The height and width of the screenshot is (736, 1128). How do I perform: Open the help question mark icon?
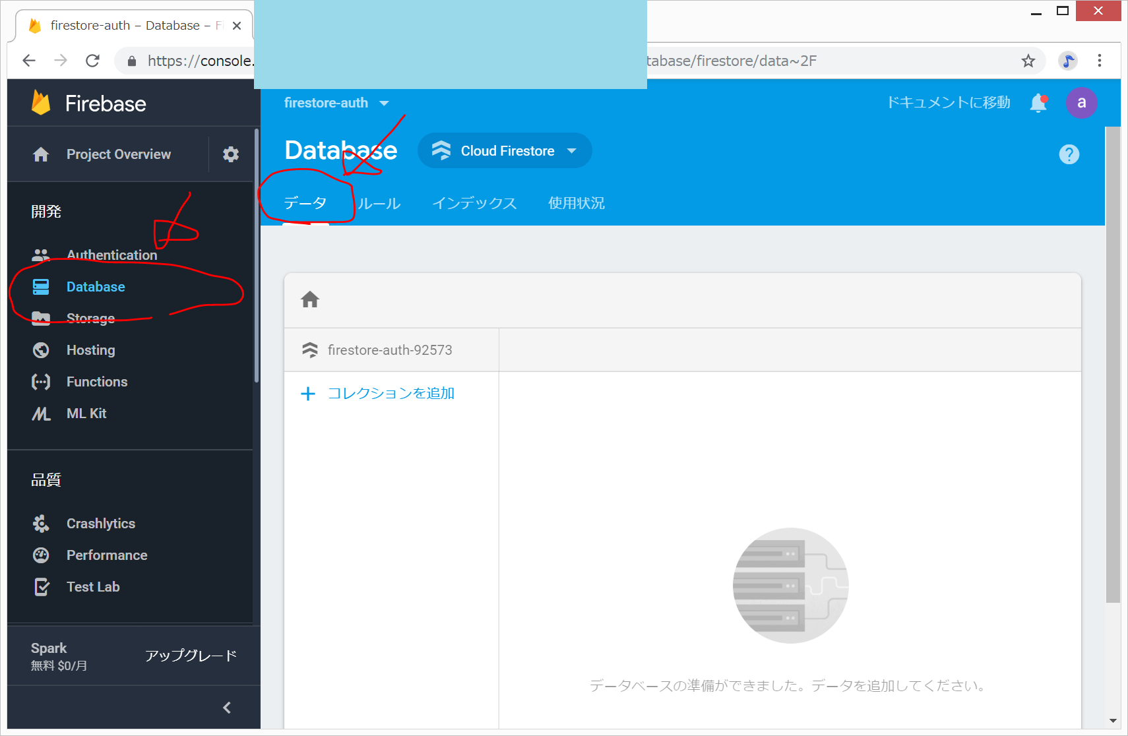pos(1069,154)
